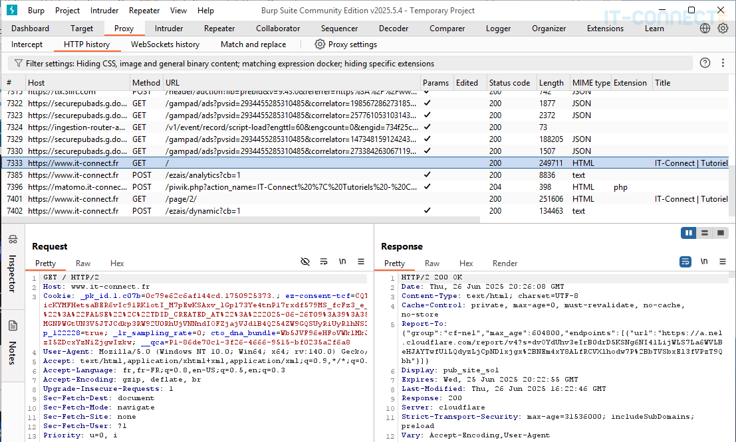This screenshot has width=736, height=442.
Task: Toggle non-printable characters in the Request pane
Action: (x=342, y=262)
